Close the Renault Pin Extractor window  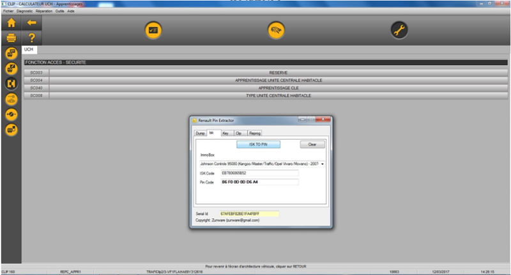click(x=323, y=119)
